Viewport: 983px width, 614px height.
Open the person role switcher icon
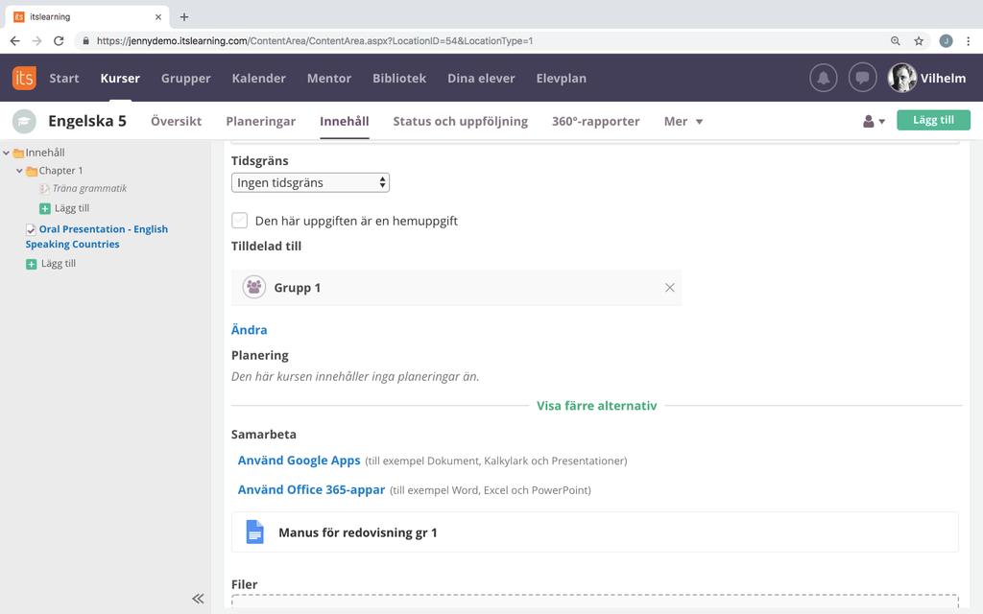pyautogui.click(x=874, y=122)
